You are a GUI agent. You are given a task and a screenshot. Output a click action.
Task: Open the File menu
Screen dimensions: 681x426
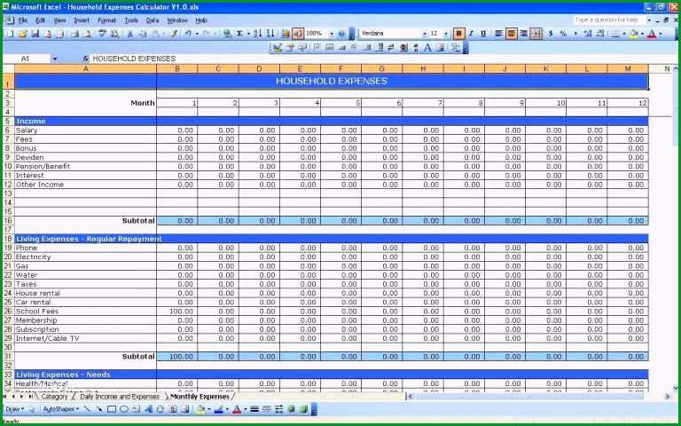tap(22, 20)
